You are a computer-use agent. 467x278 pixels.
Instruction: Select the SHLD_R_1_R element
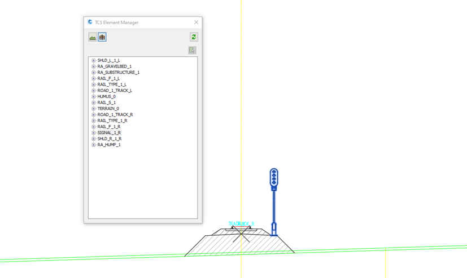(x=109, y=139)
